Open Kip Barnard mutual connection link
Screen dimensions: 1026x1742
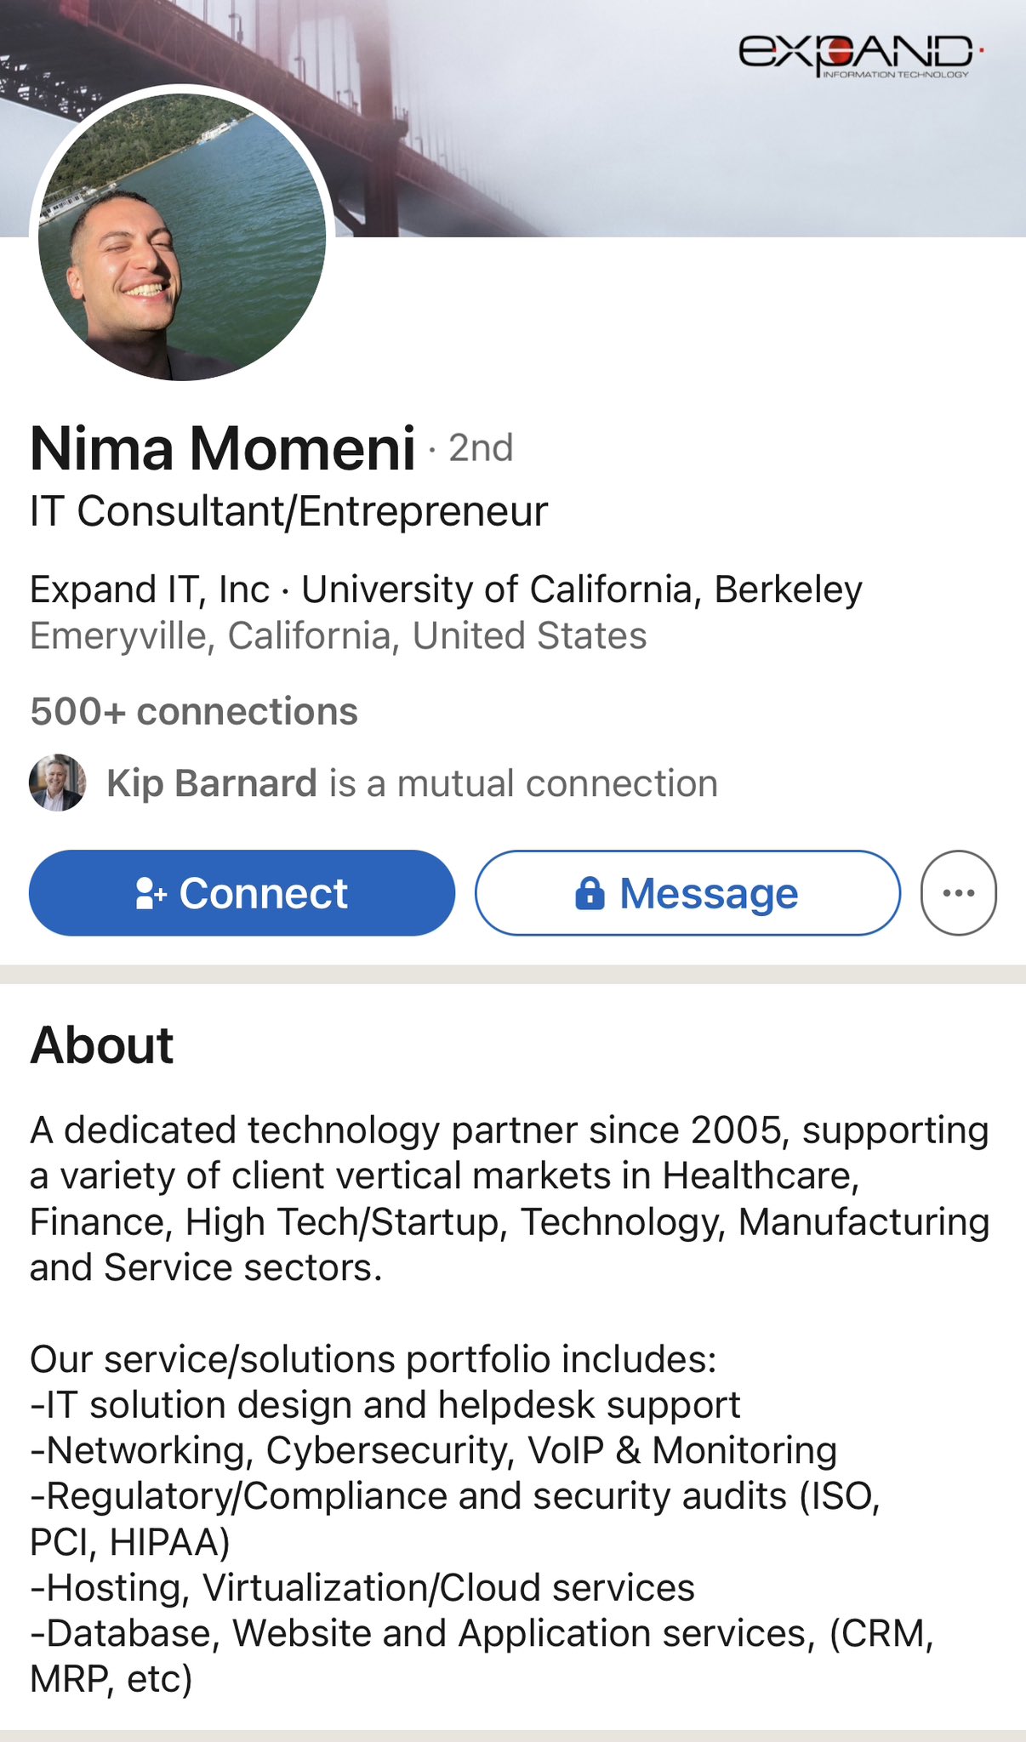tap(412, 783)
